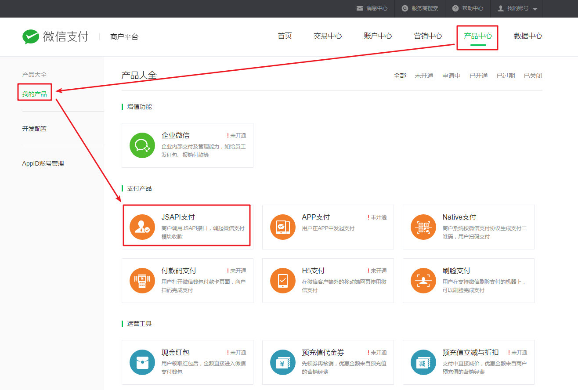578x390 pixels.
Task: Click the 消息中心 link in top bar
Action: pyautogui.click(x=377, y=8)
